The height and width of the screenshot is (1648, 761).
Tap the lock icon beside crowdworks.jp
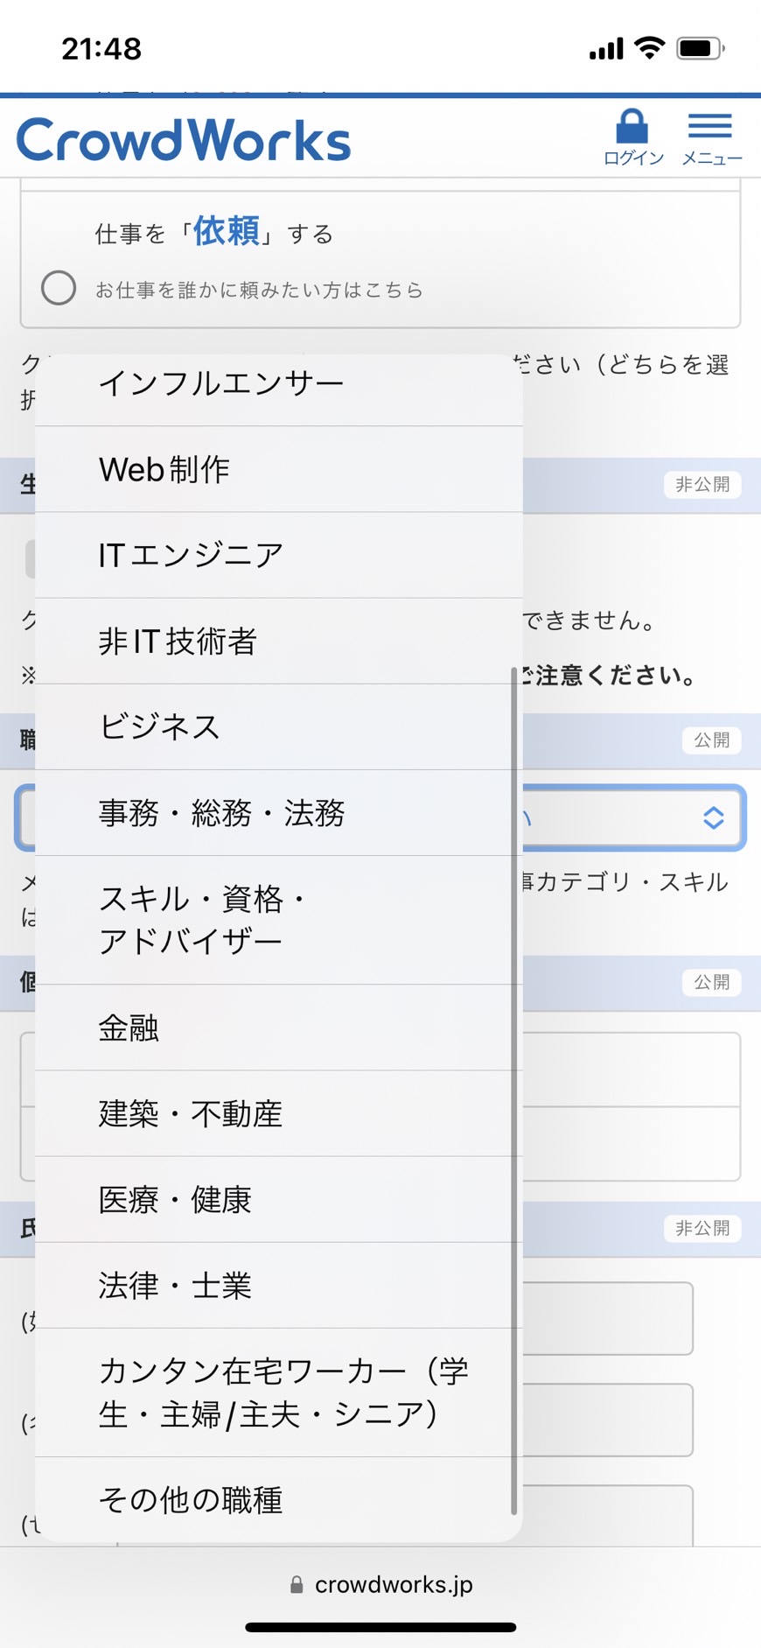pos(297,1585)
